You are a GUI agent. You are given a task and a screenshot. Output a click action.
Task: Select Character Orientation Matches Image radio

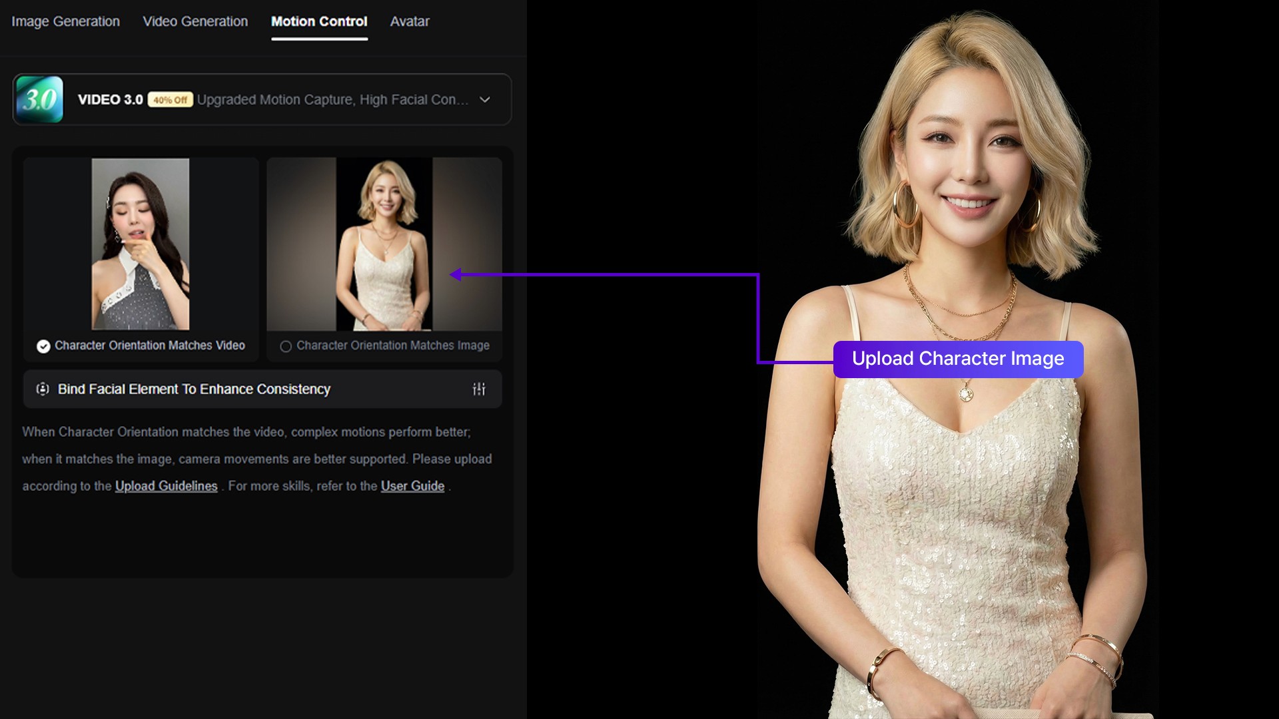286,346
